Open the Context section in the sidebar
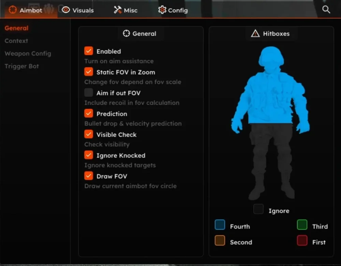 tap(16, 41)
